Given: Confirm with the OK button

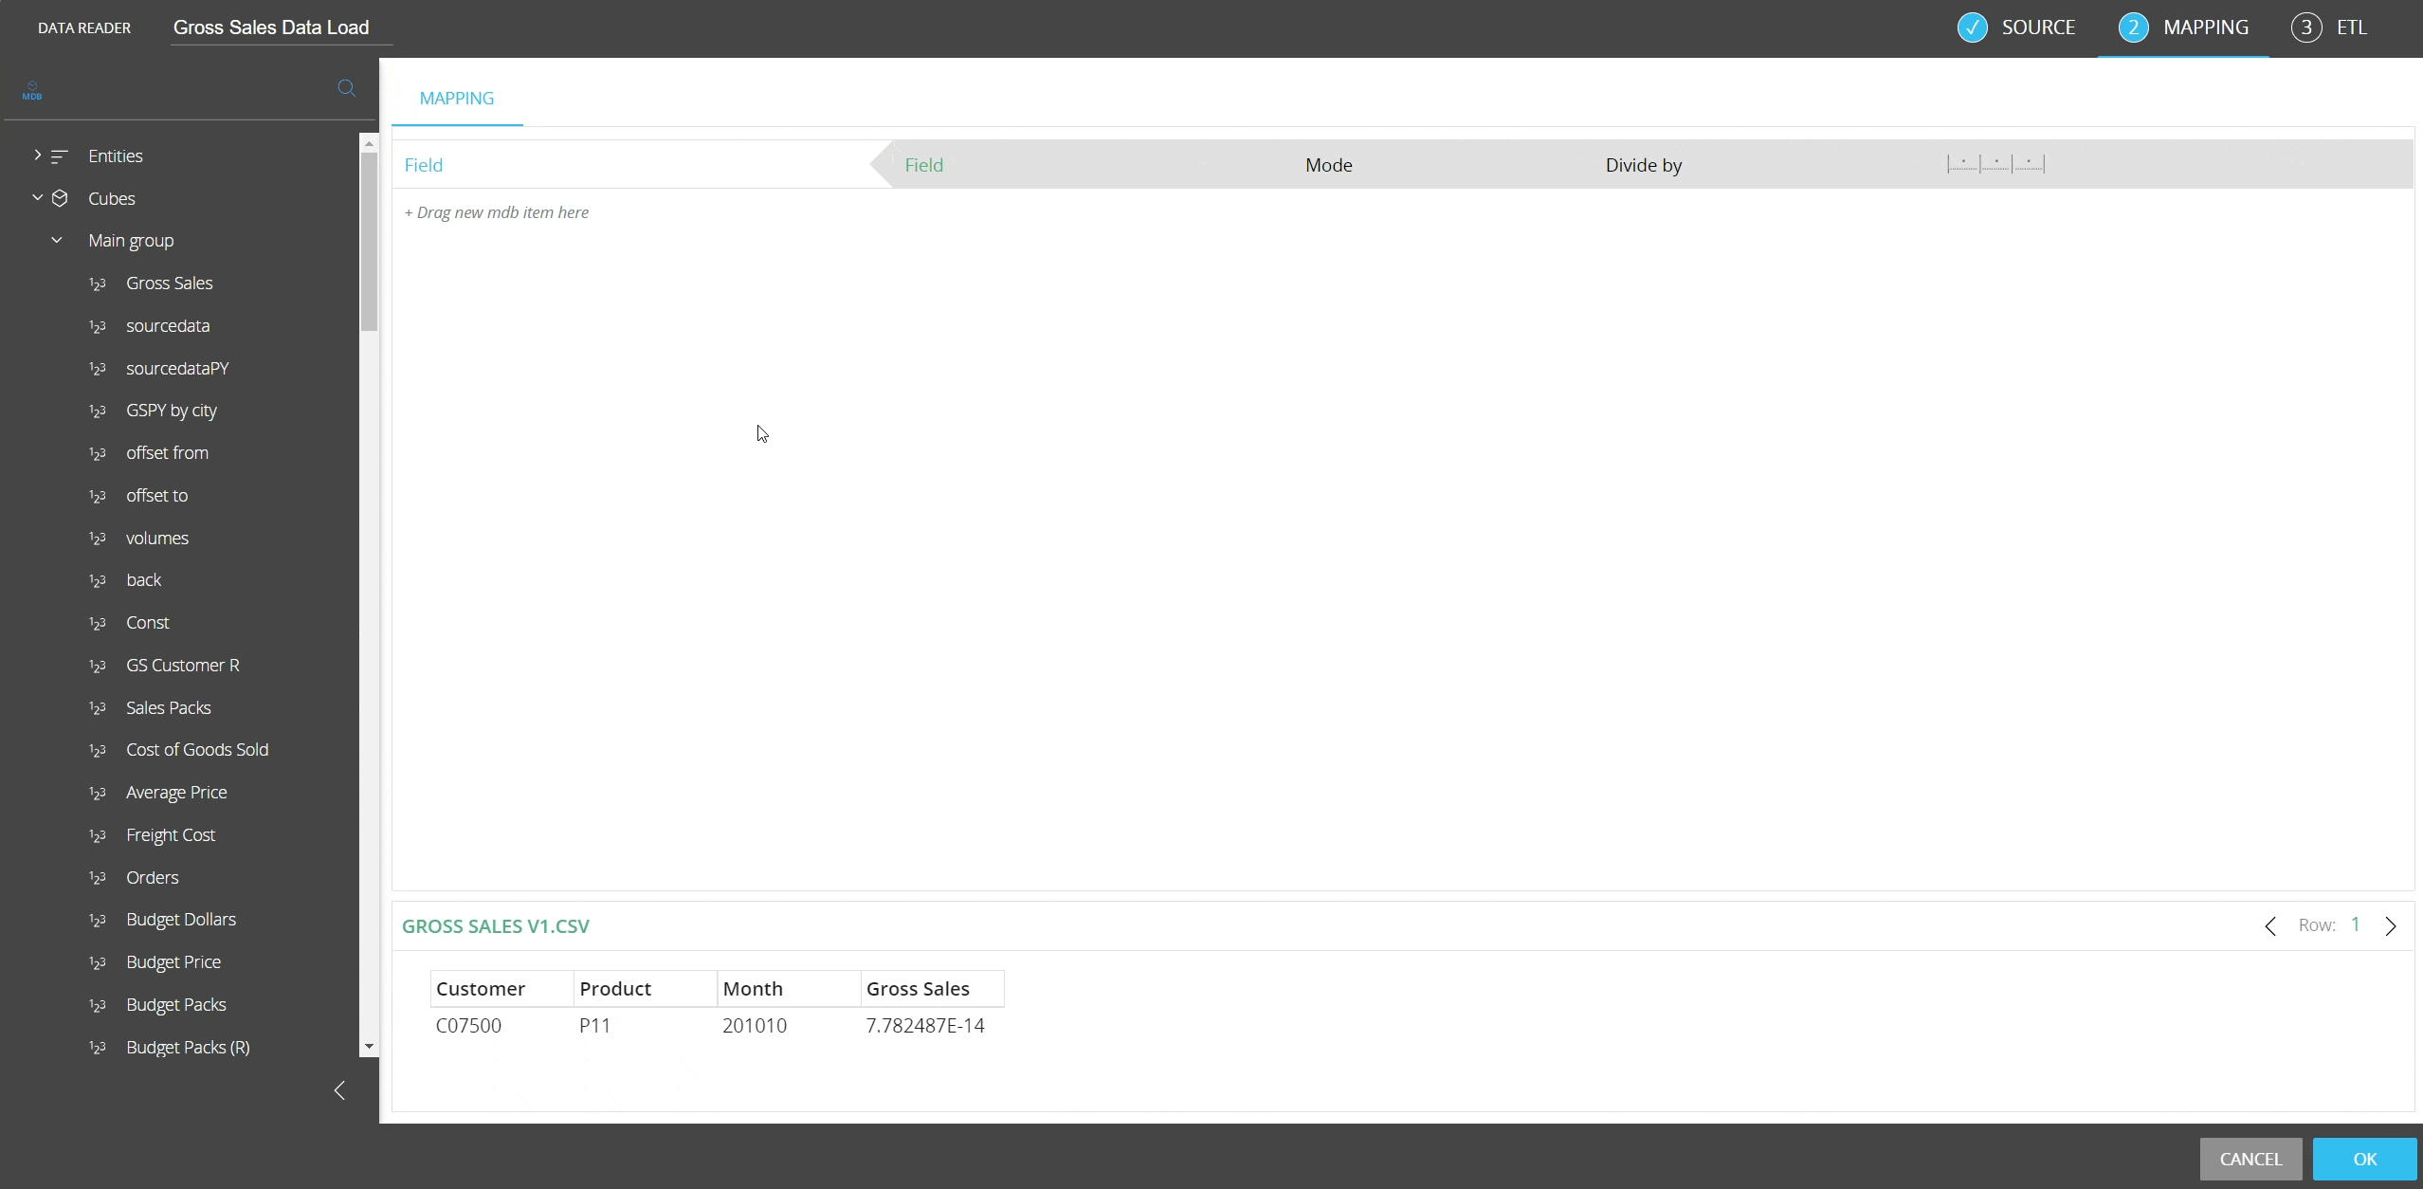Looking at the screenshot, I should [2364, 1159].
